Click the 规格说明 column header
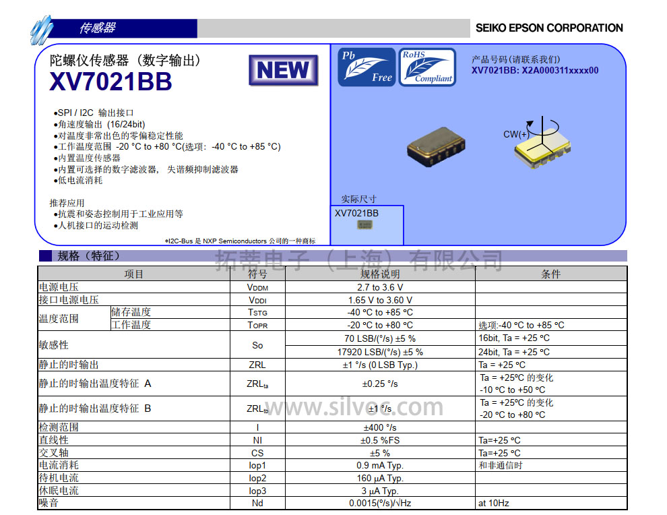The width and height of the screenshot is (667, 515). 380,274
